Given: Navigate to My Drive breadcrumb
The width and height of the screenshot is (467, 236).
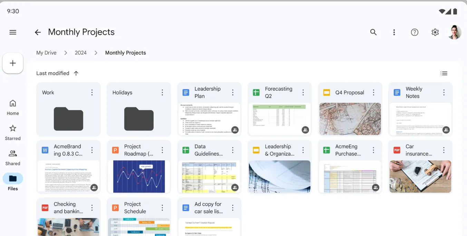Looking at the screenshot, I should click(x=46, y=53).
